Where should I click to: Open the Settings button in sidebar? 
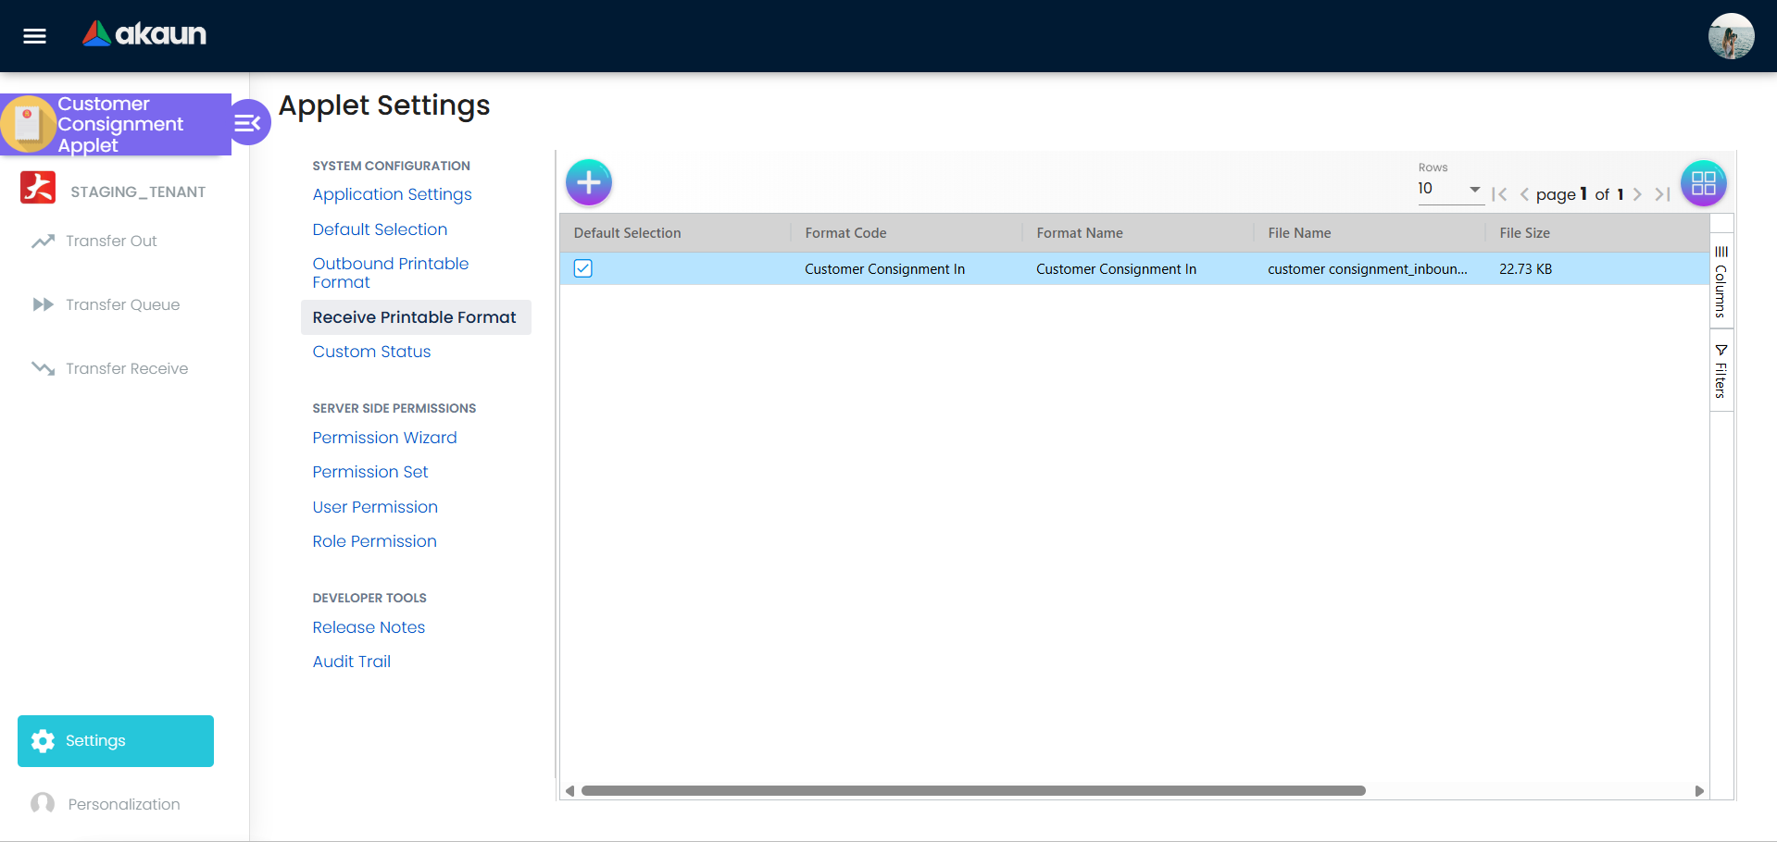point(115,740)
